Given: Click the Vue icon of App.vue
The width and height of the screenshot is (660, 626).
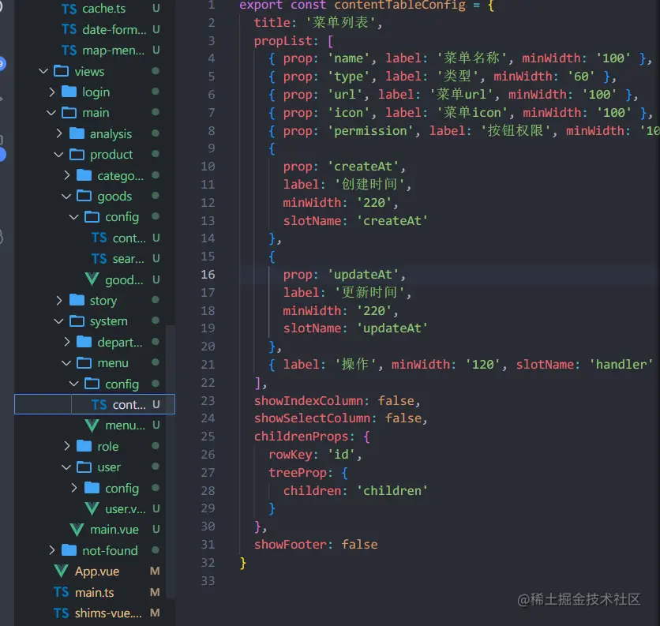Looking at the screenshot, I should click(62, 572).
